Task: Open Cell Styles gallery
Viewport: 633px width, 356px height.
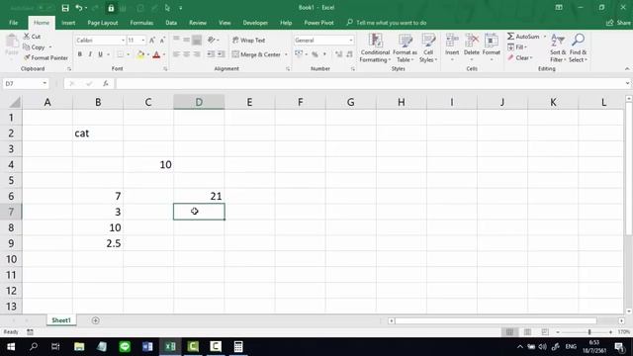Action: (428, 48)
